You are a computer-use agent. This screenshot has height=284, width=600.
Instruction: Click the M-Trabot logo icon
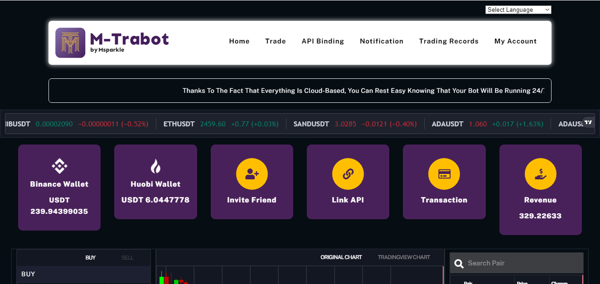pyautogui.click(x=70, y=43)
